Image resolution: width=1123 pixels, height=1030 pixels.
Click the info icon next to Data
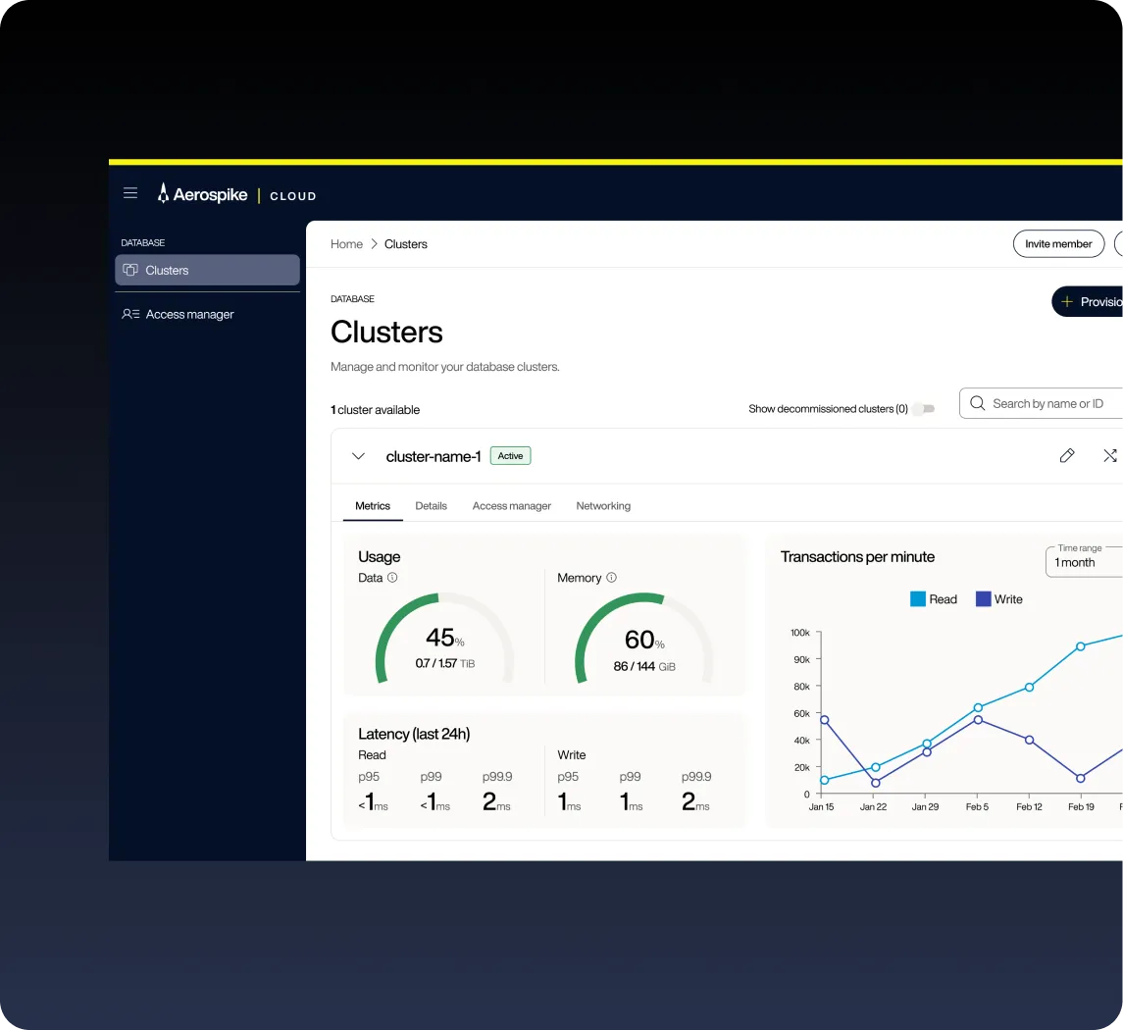[392, 578]
